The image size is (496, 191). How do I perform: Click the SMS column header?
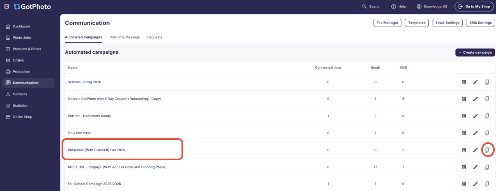click(403, 68)
